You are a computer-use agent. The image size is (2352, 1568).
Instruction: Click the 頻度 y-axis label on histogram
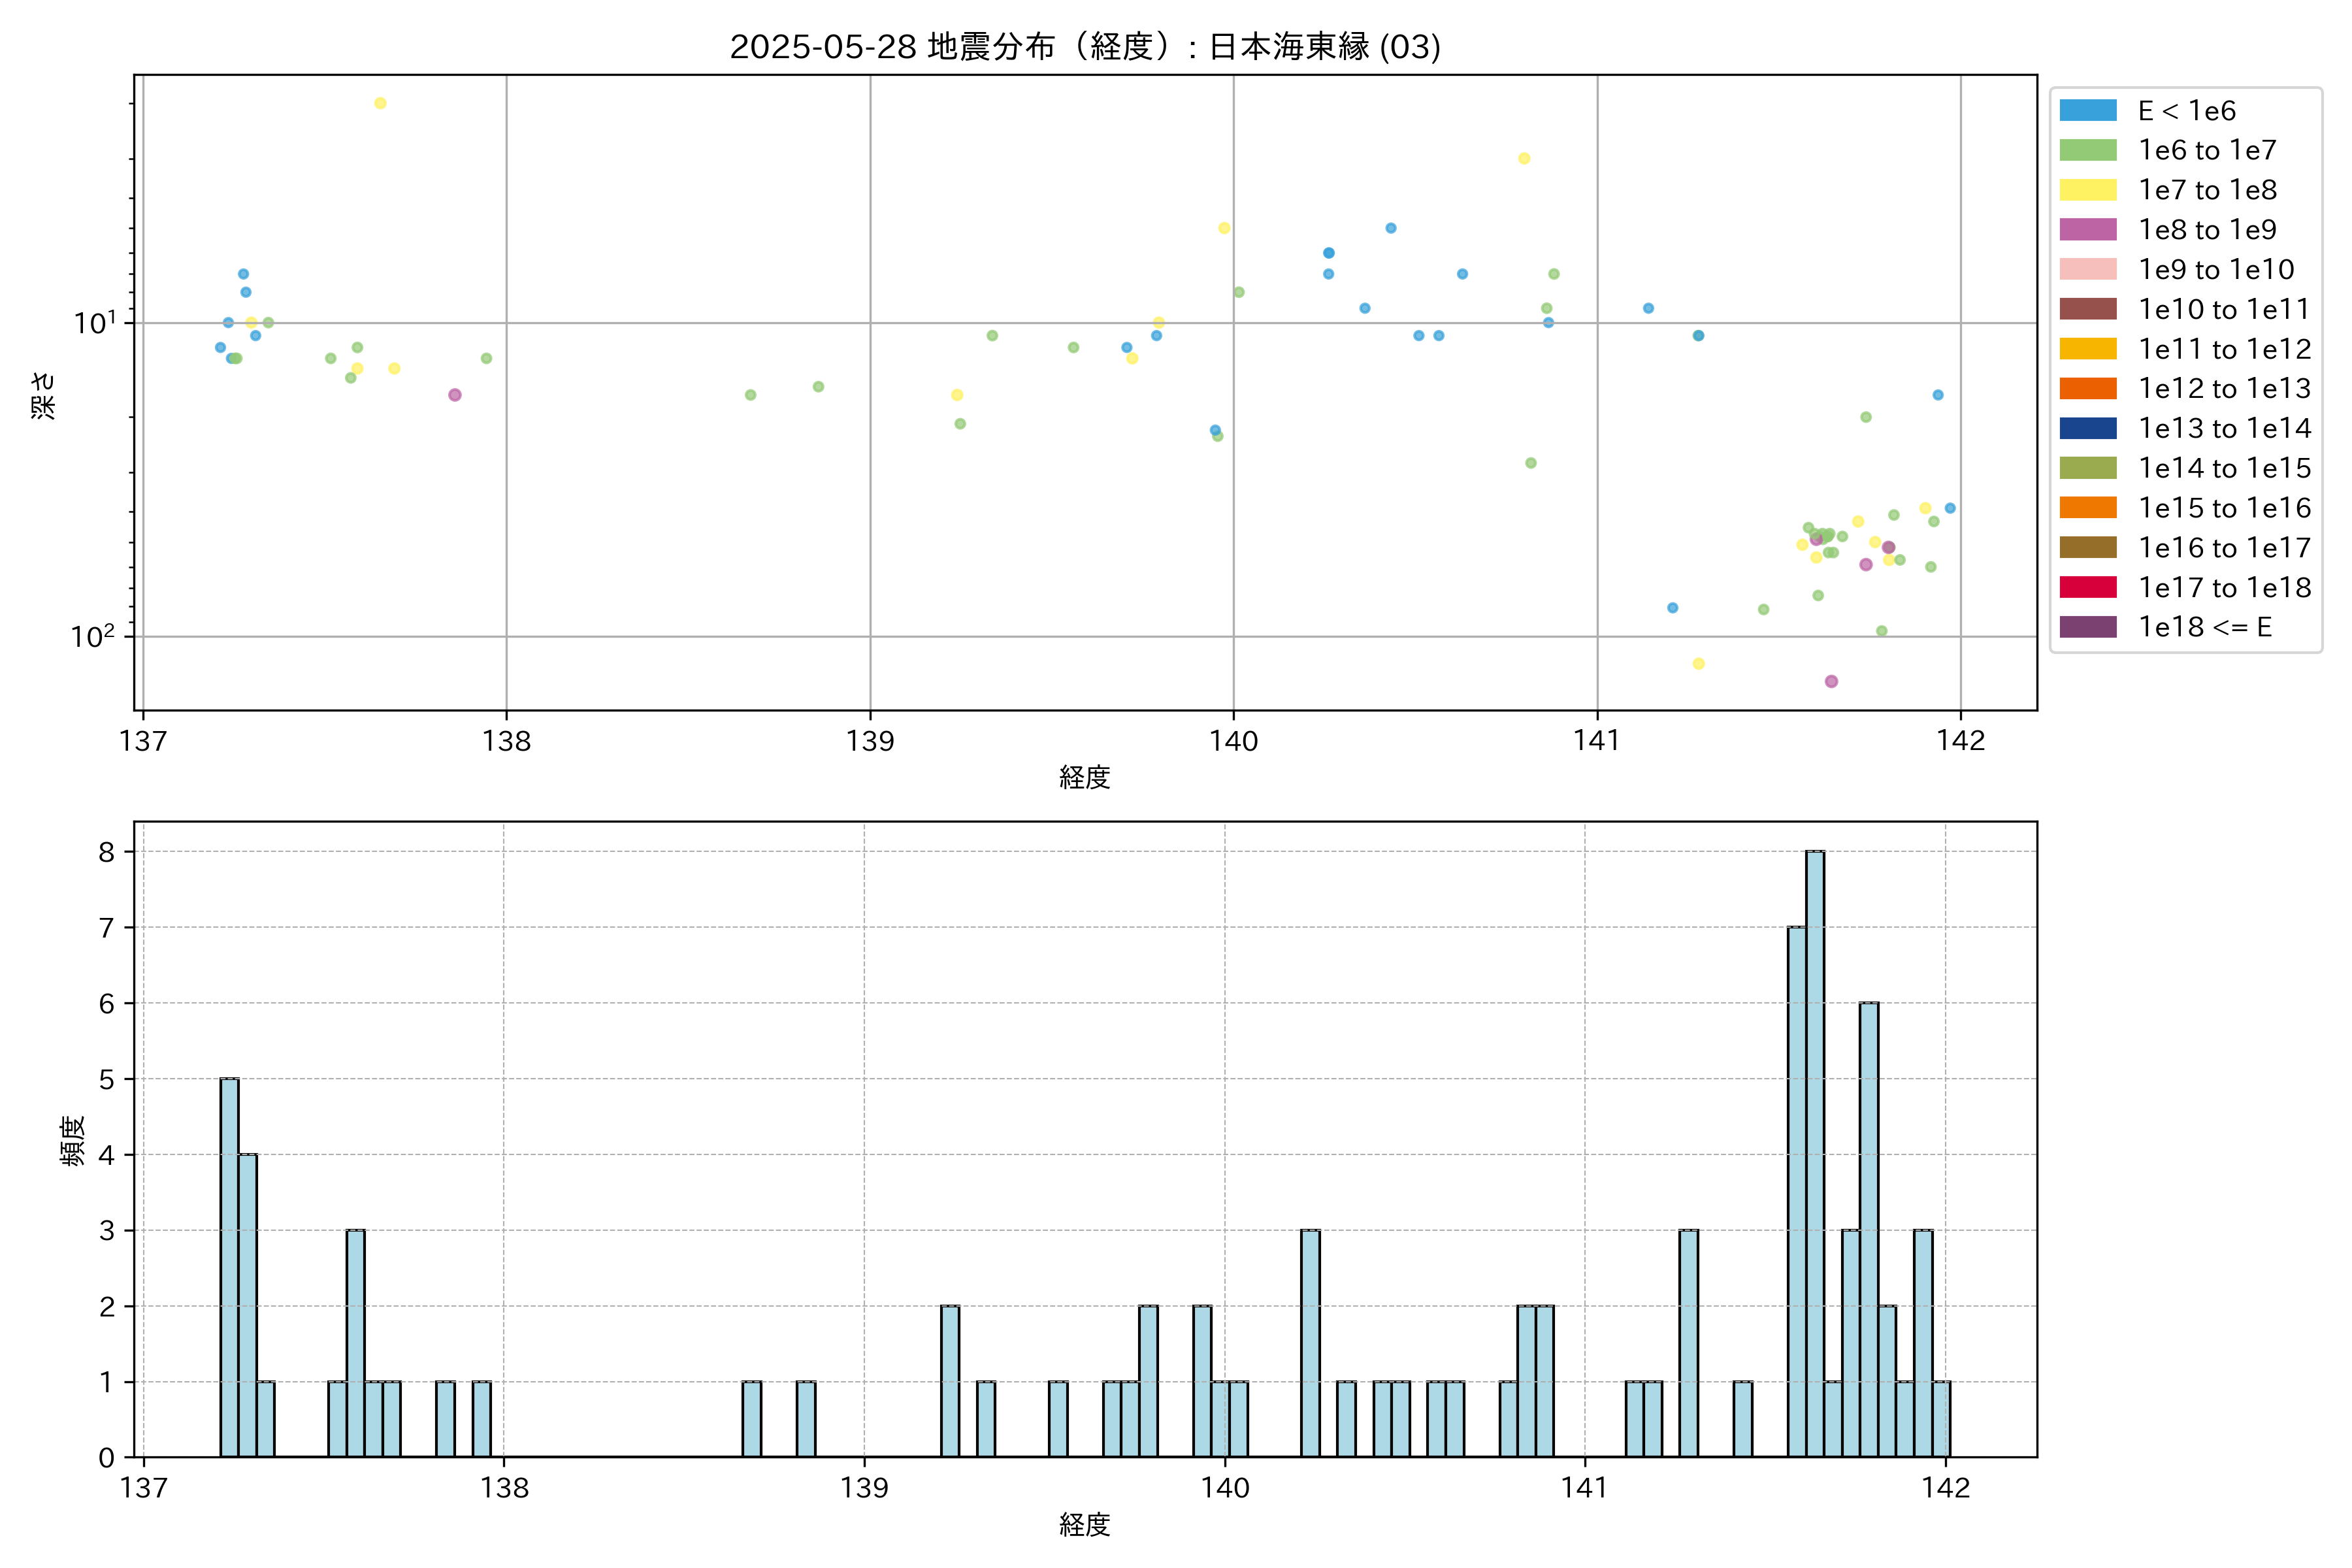(x=72, y=1140)
